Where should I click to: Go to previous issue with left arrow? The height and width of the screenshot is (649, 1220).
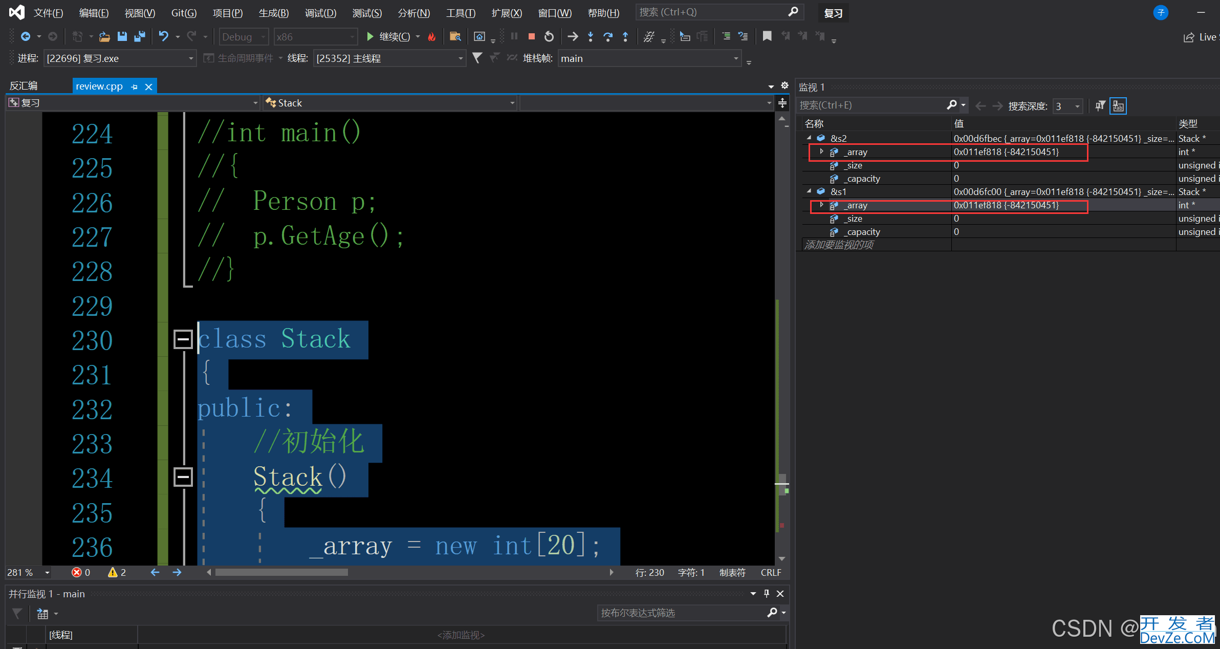pyautogui.click(x=155, y=572)
